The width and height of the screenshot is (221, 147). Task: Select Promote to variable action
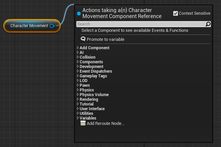click(105, 40)
